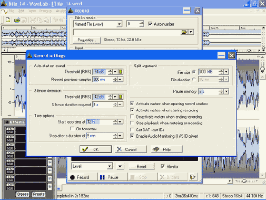This screenshot has width=266, height=200.
Task: Open dropdown for Stop after a duration of
Action: (120, 136)
